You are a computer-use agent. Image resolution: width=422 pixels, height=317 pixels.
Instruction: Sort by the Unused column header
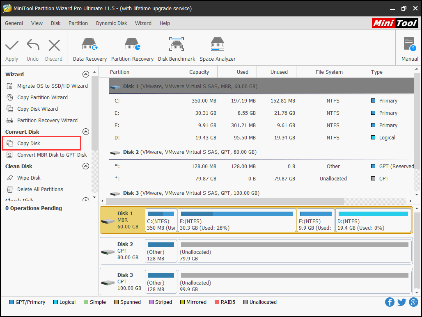[277, 72]
